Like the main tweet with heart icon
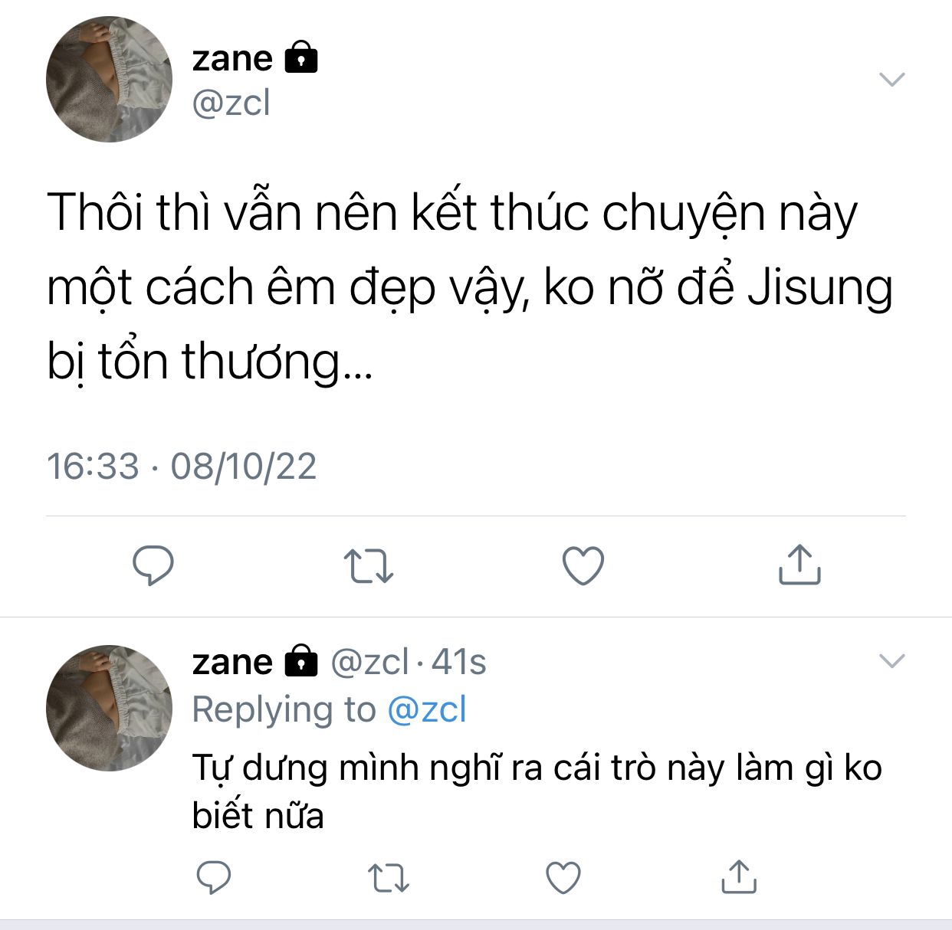Image resolution: width=952 pixels, height=930 pixels. pyautogui.click(x=583, y=566)
